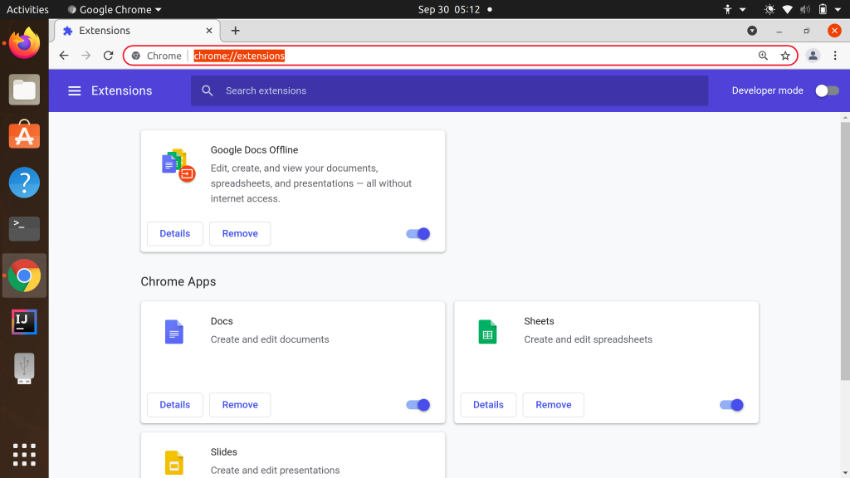Click the page zoom magnifier in address bar
Viewport: 850px width, 478px height.
click(763, 56)
